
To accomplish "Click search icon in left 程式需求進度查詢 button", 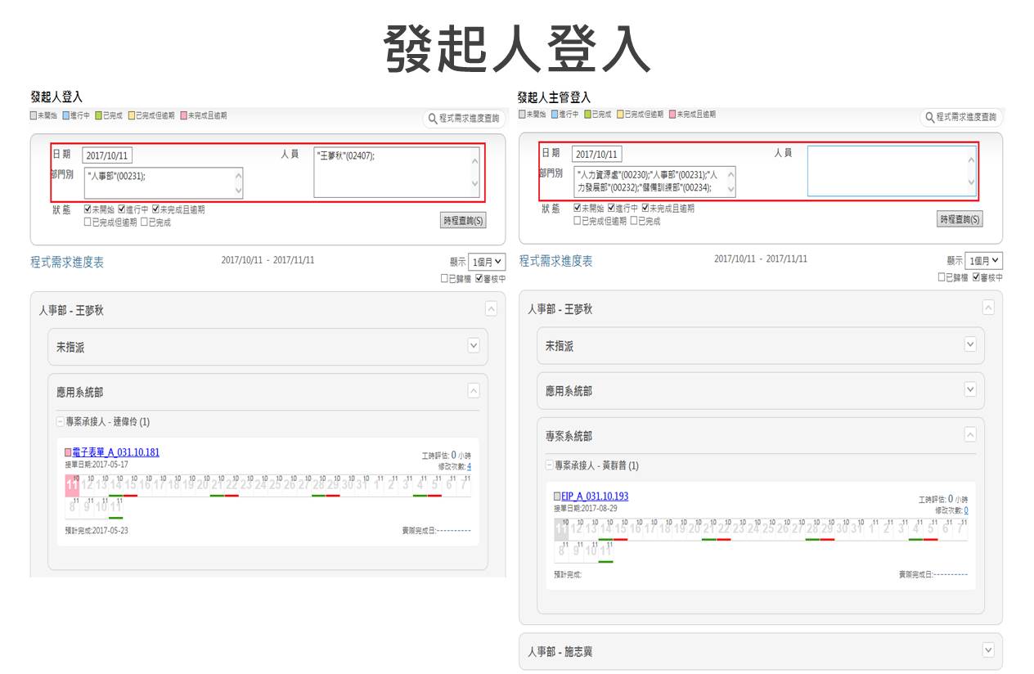I will pos(433,119).
